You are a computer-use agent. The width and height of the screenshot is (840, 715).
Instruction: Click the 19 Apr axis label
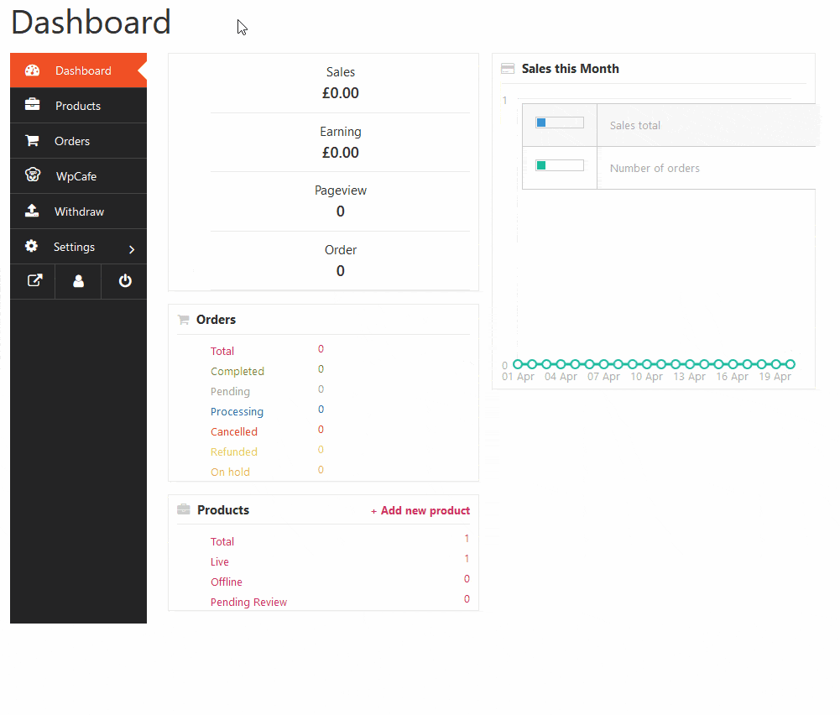tap(775, 377)
